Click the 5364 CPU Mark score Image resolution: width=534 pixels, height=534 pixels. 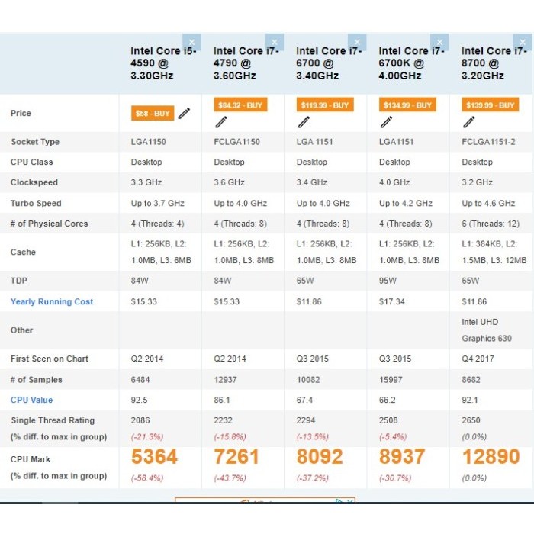pos(154,457)
